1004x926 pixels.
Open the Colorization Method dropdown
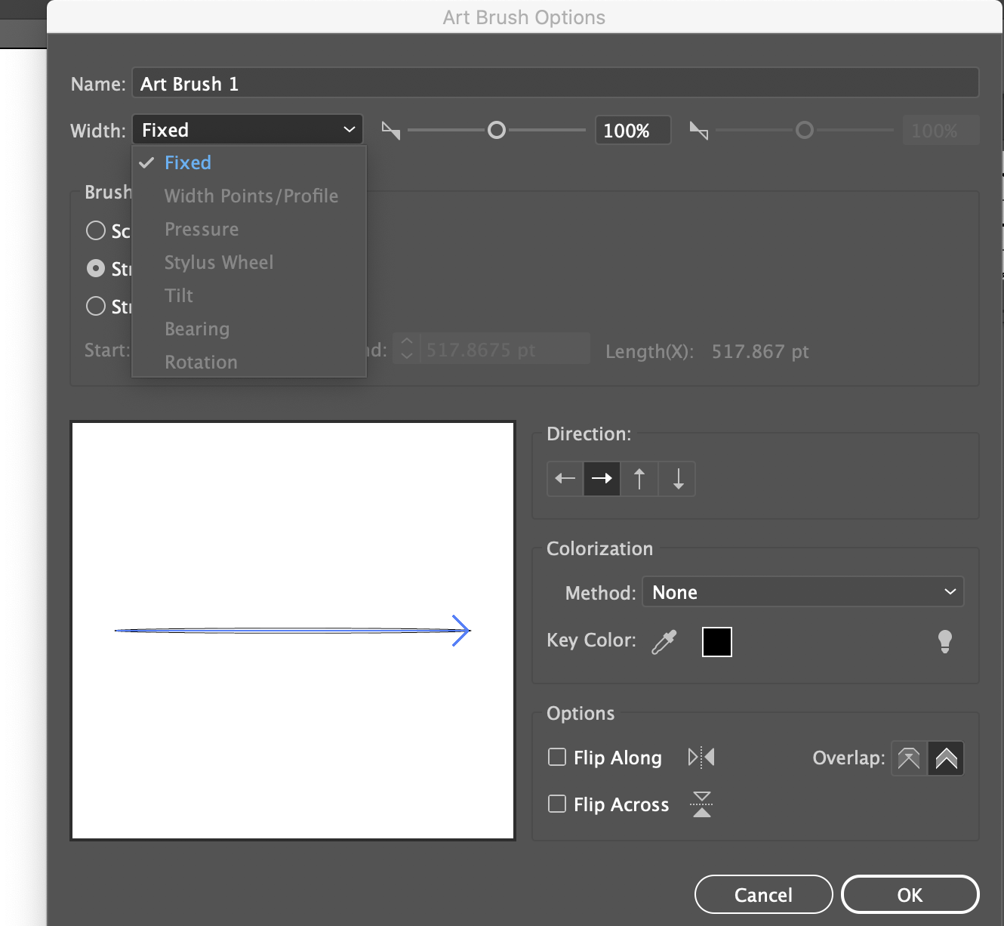pyautogui.click(x=802, y=592)
